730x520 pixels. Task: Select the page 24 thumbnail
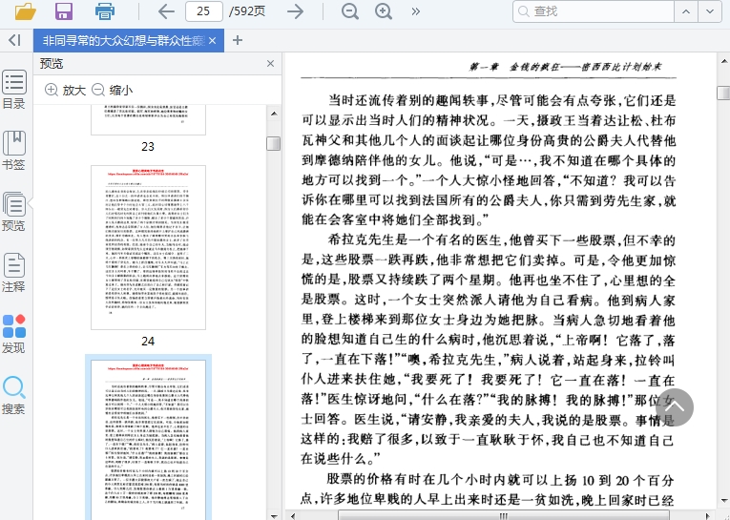(x=148, y=247)
